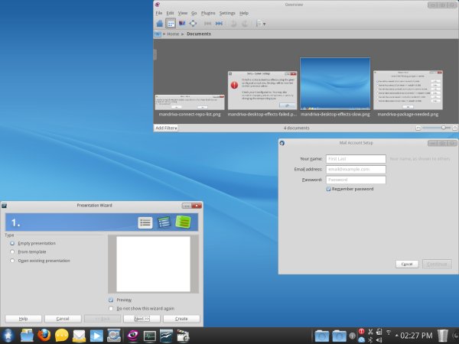This screenshot has width=459, height=344.
Task: Expand the hidden system tray icons arrow
Action: [x=396, y=335]
